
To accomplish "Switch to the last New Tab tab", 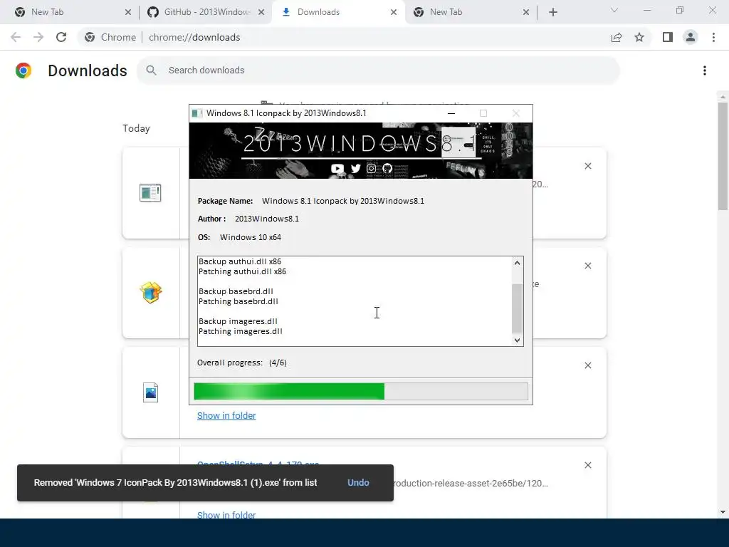I will click(471, 12).
